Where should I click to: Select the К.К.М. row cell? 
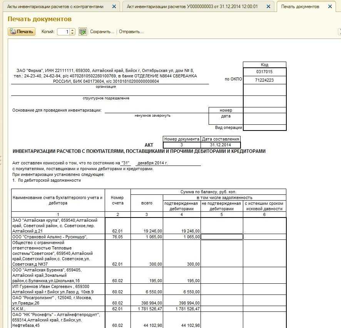point(58,309)
